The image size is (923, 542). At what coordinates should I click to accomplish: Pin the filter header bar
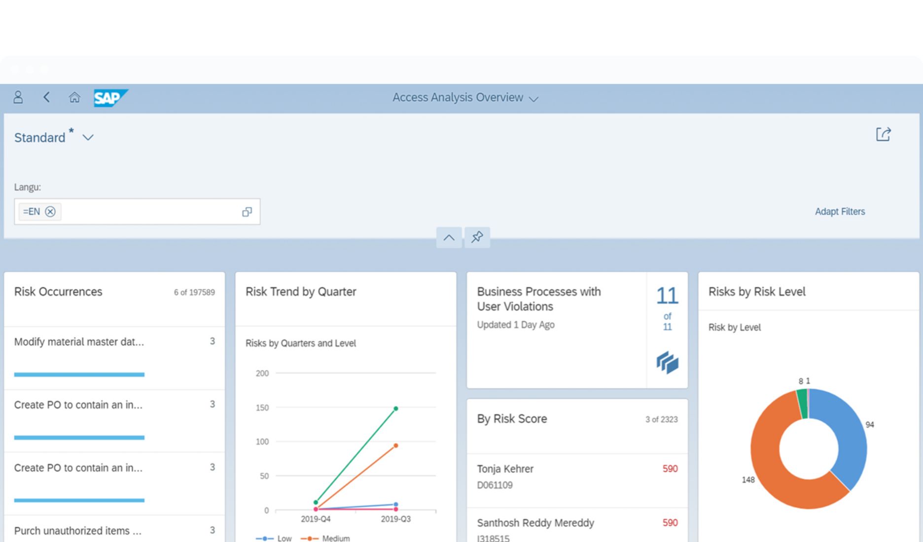(477, 237)
